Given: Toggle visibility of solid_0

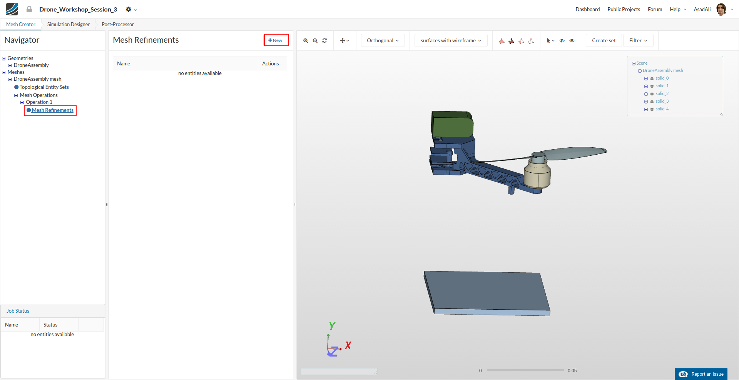Looking at the screenshot, I should click(x=652, y=78).
